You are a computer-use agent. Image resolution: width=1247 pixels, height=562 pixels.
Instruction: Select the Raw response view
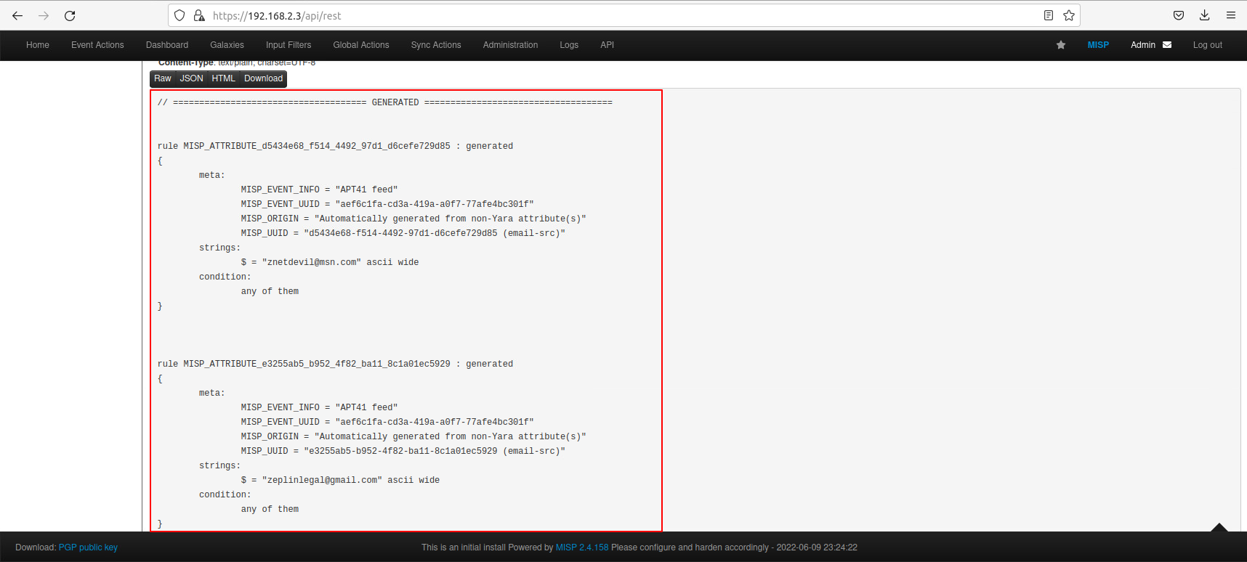point(163,78)
